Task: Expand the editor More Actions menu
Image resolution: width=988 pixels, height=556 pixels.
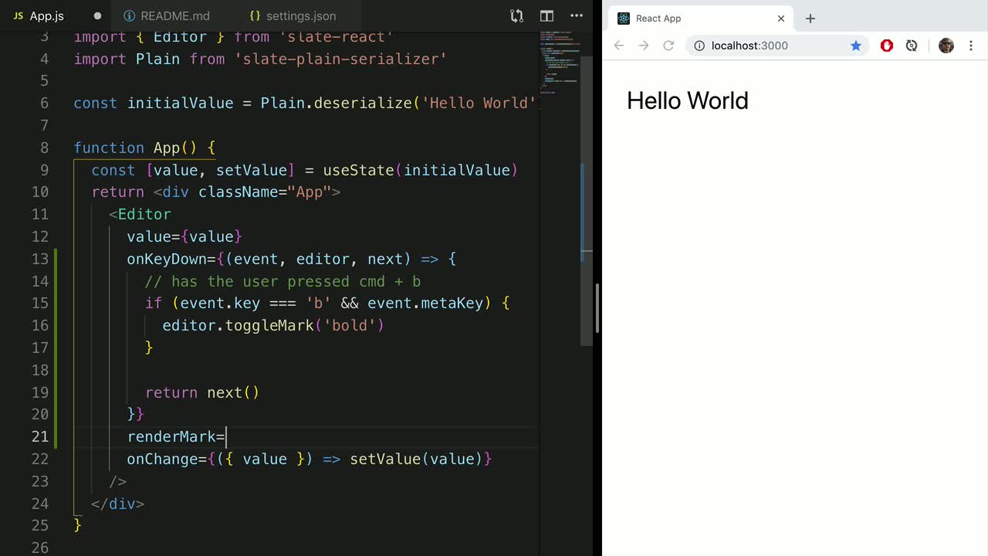Action: pyautogui.click(x=577, y=15)
